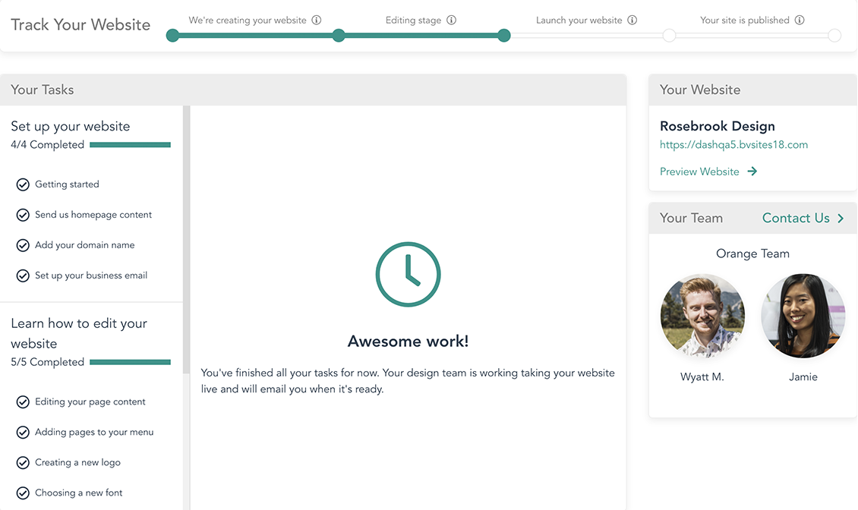The height and width of the screenshot is (510, 858).
Task: Click the checkmark beside Getting started
Action: point(23,184)
